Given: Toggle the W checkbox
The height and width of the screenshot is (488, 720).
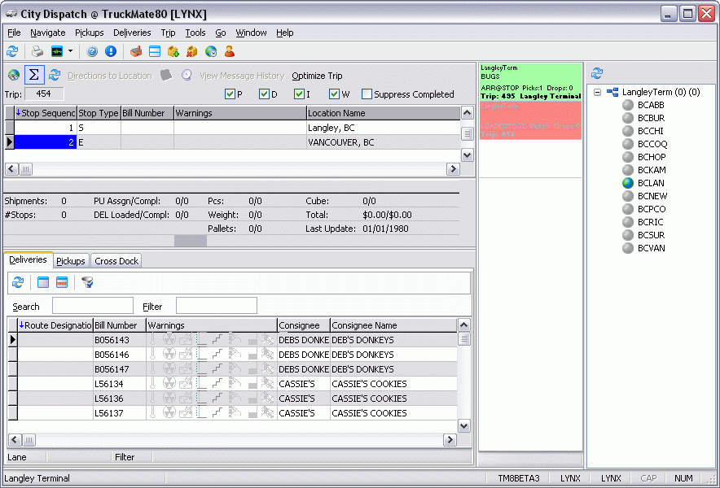Looking at the screenshot, I should pos(335,94).
